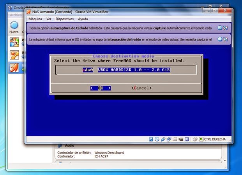Click the network adapters status bar icon
This screenshot has height=175, width=242.
point(169,139)
